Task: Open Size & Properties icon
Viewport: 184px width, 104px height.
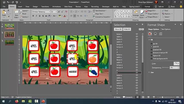Action: pyautogui.click(x=161, y=34)
